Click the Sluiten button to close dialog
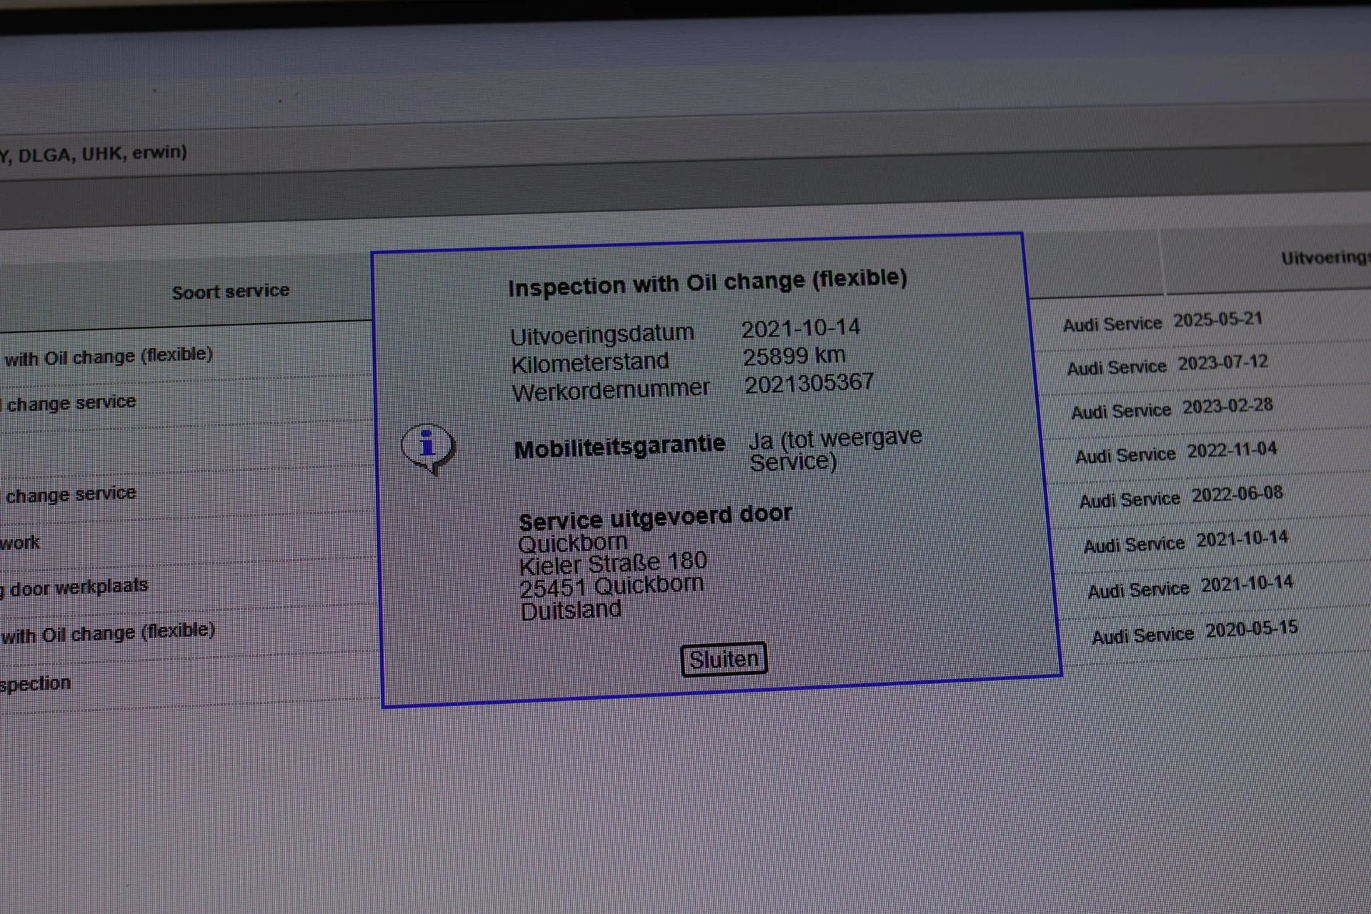Screen dimensions: 1371x914 (x=724, y=659)
